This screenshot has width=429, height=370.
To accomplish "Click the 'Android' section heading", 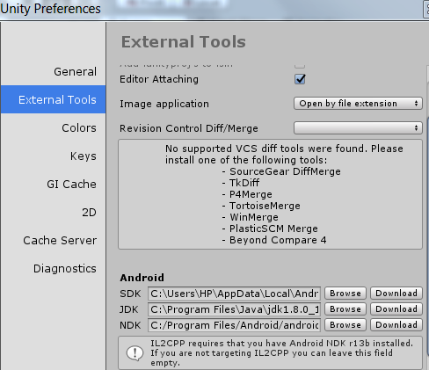I will 142,278.
